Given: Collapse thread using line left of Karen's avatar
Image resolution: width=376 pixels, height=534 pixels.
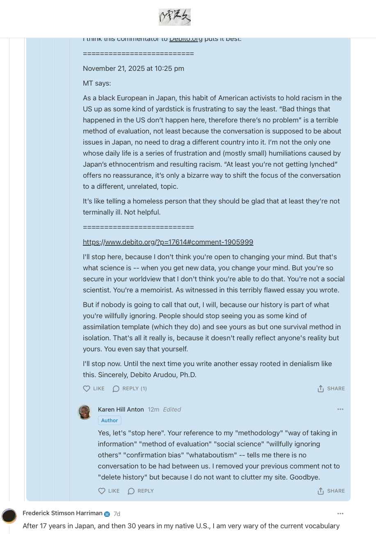Looking at the screenshot, I should pos(70,450).
